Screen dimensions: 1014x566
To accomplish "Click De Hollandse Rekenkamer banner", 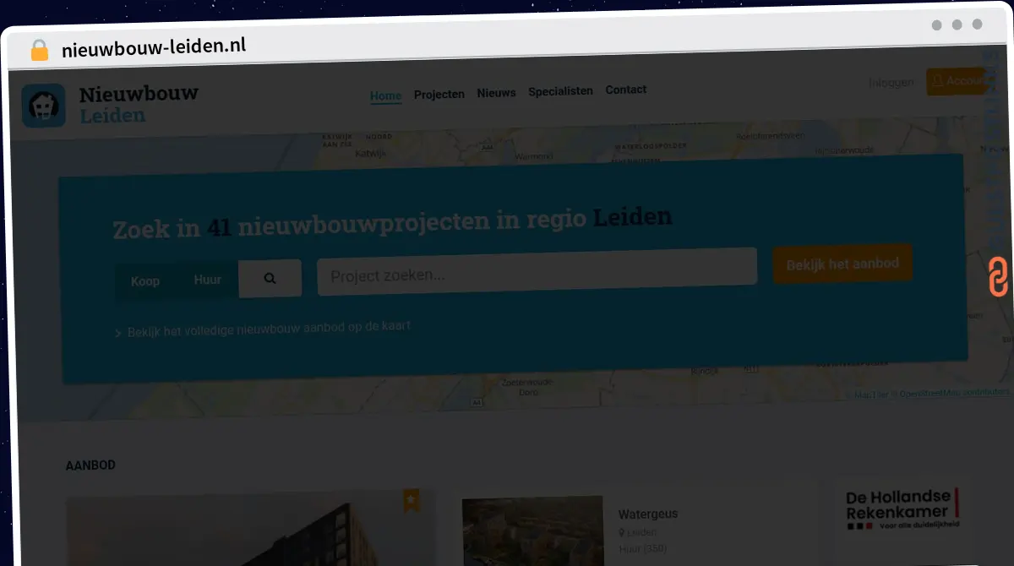I will 902,509.
